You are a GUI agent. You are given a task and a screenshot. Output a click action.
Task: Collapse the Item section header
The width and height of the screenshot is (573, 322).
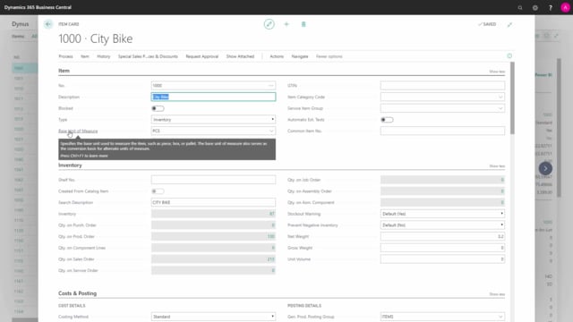pyautogui.click(x=64, y=71)
